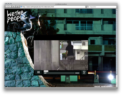Click the 00:04 playback time marker
Screen dimensions: 122x95
46,71
